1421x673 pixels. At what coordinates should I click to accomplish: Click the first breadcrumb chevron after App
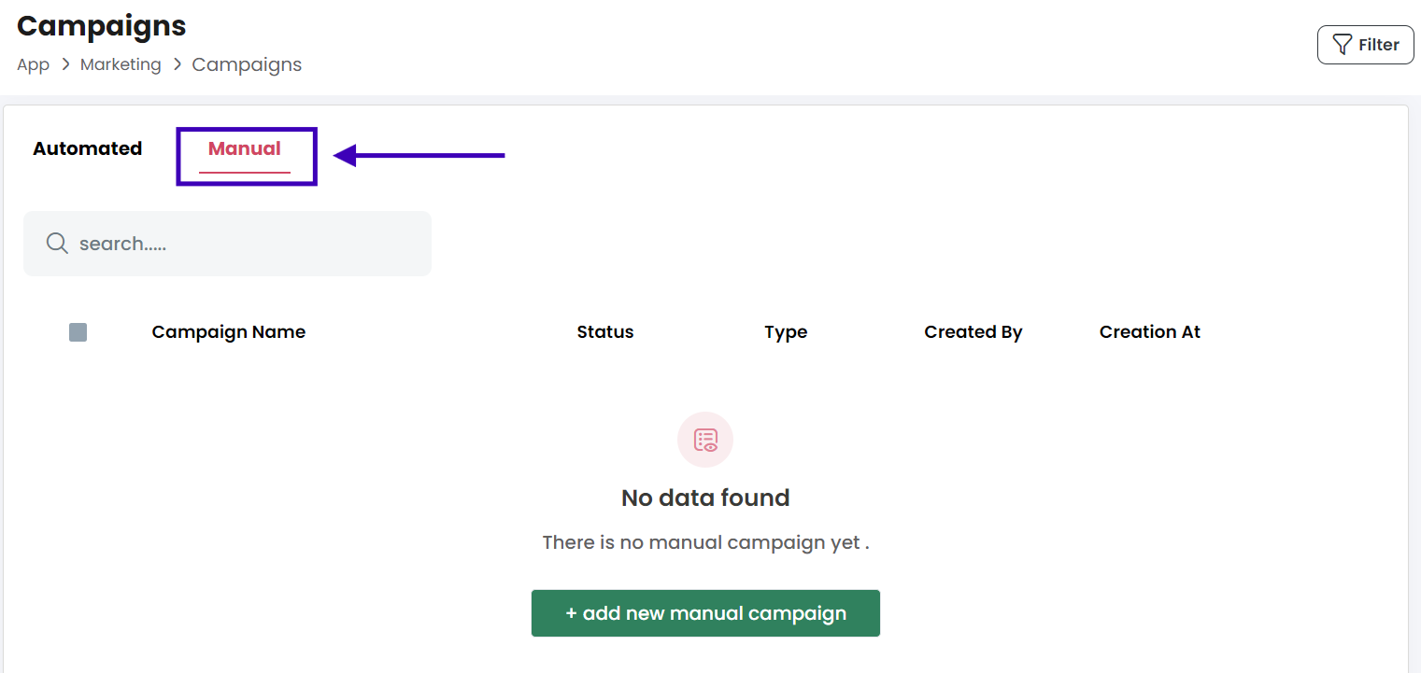[x=65, y=64]
